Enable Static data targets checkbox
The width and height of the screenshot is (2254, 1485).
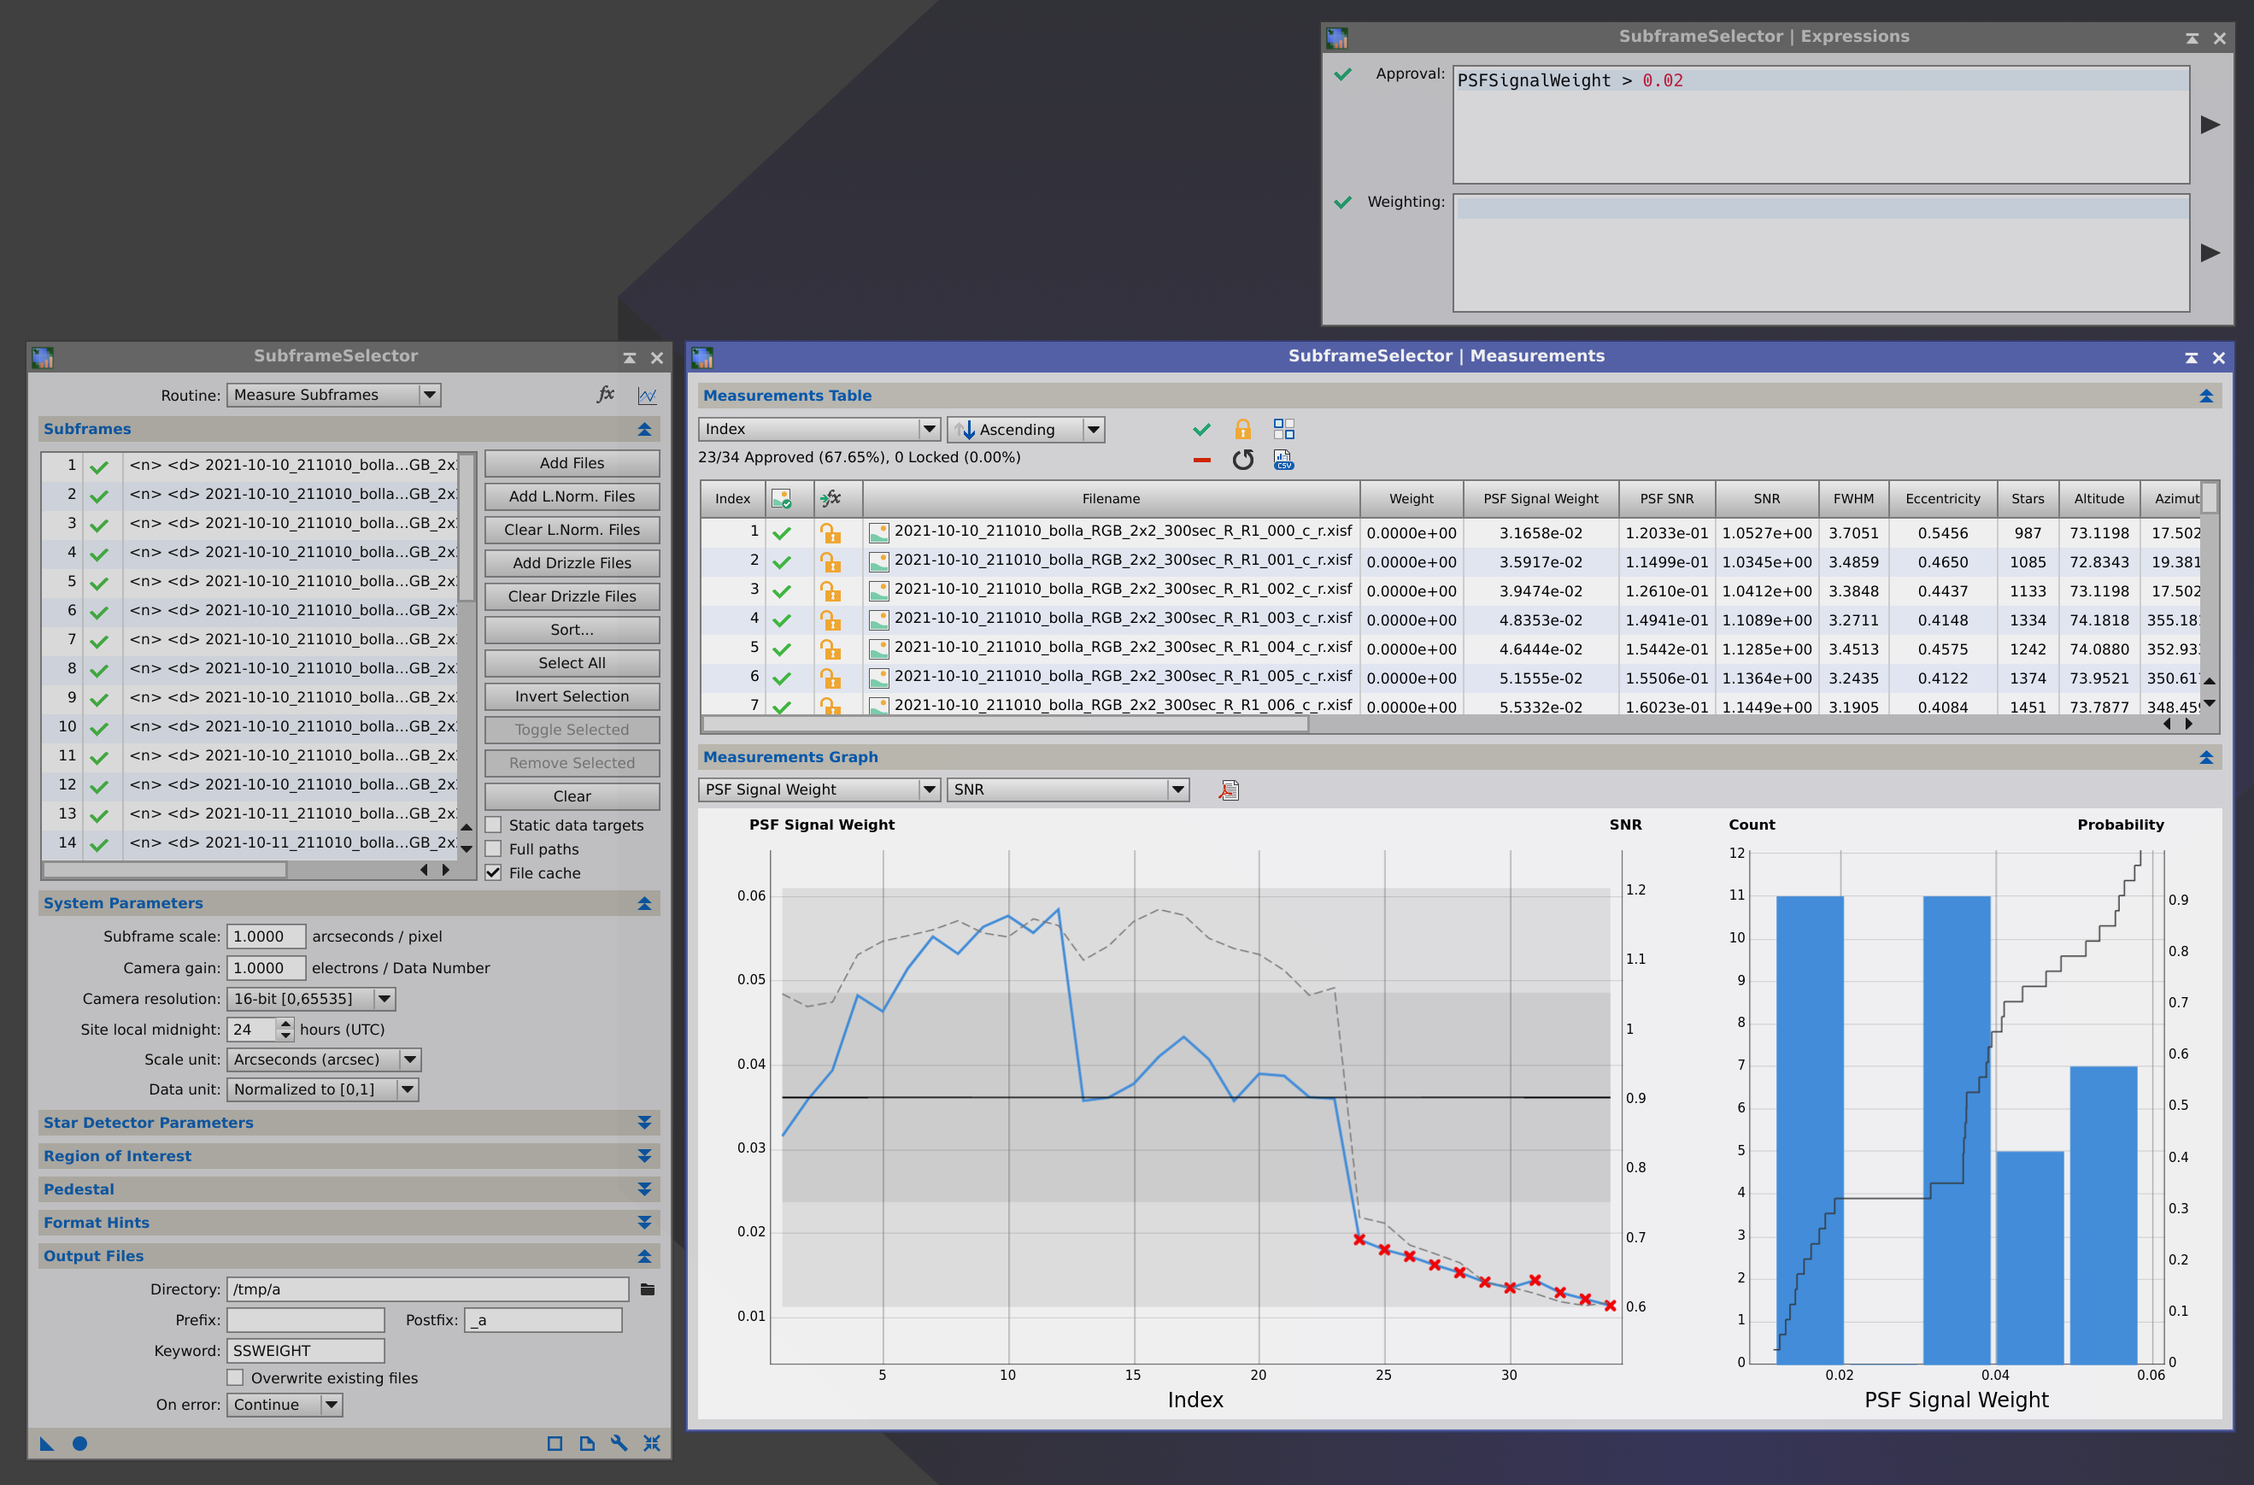point(493,825)
